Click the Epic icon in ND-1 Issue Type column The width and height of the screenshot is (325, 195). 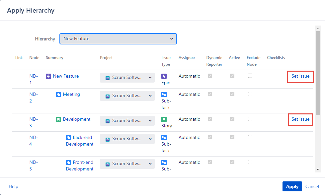tap(164, 76)
